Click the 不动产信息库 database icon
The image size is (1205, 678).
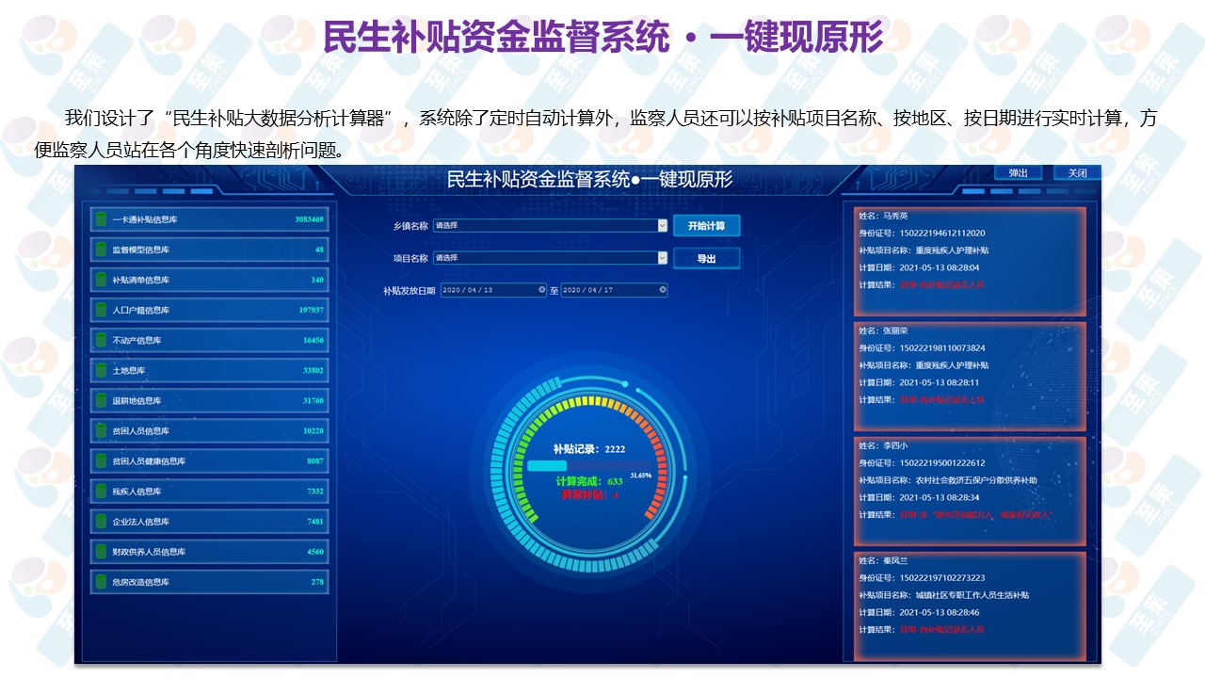pyautogui.click(x=101, y=340)
